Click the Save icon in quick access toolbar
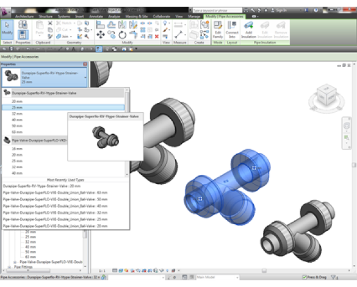 pos(11,49)
